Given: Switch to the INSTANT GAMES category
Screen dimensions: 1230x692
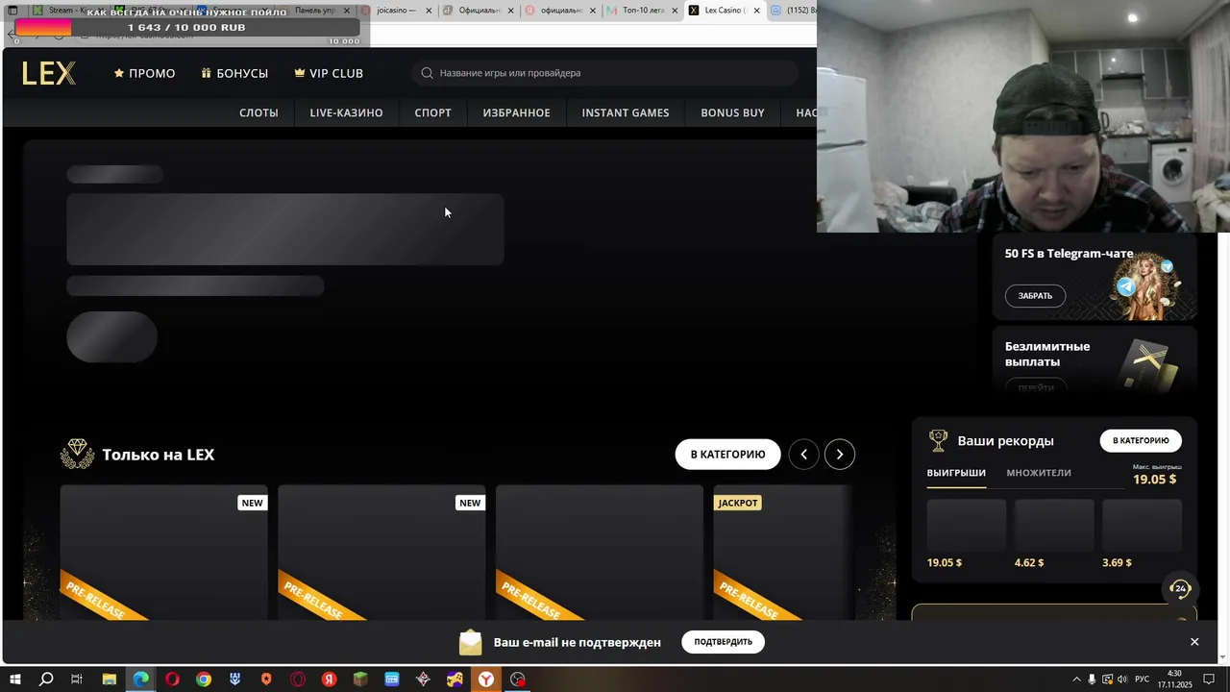Looking at the screenshot, I should point(626,112).
